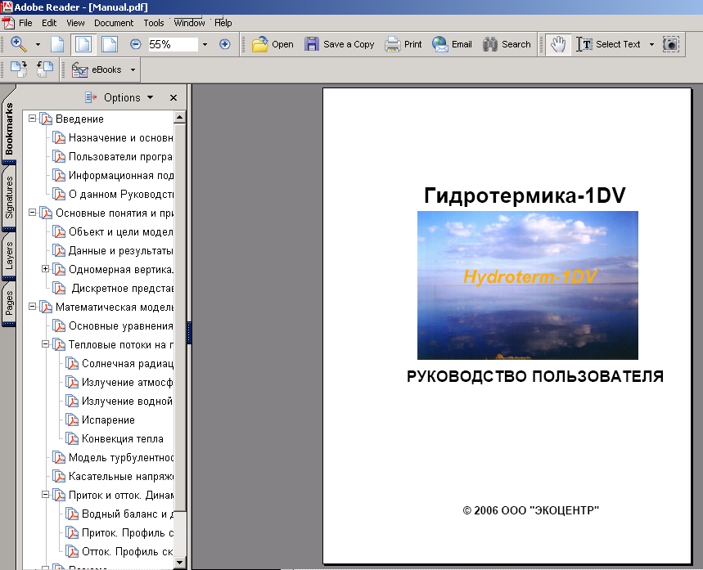
Task: Edit the 55% zoom level field
Action: click(171, 44)
